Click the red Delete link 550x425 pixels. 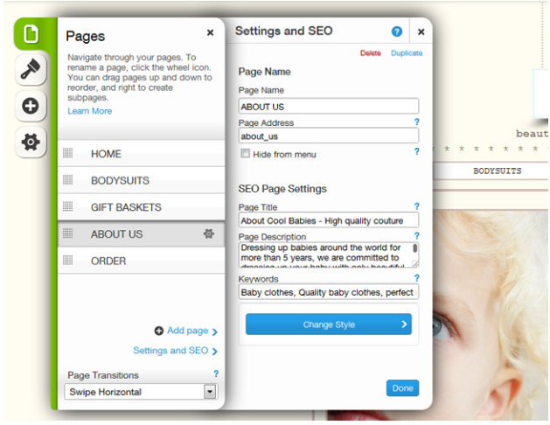(x=371, y=53)
